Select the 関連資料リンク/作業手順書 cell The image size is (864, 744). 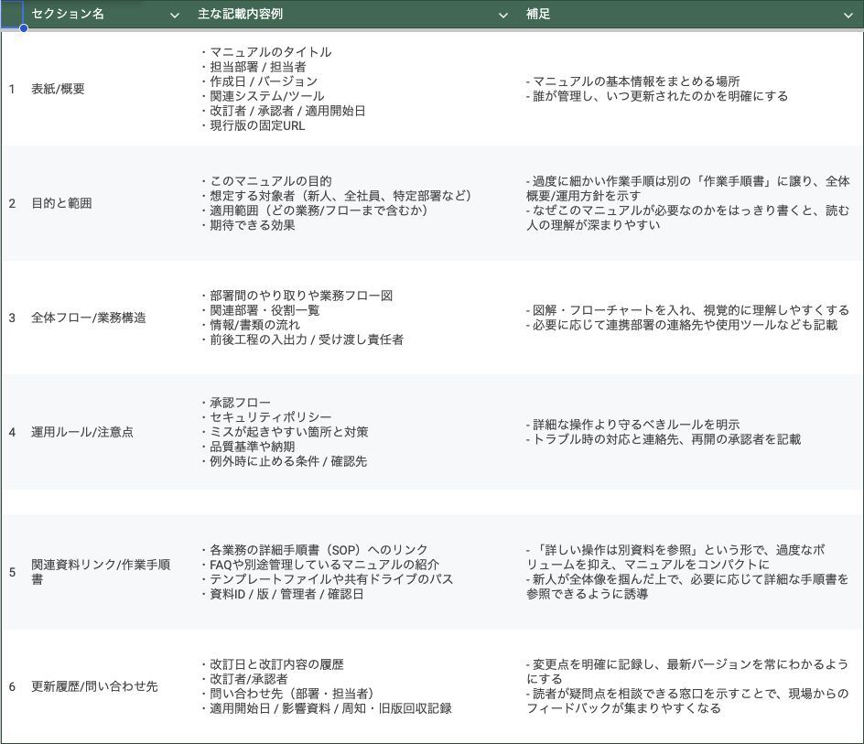click(x=107, y=572)
